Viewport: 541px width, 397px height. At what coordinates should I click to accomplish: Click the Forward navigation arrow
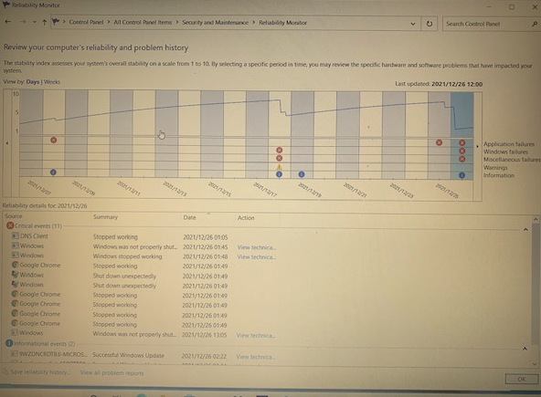pos(23,22)
